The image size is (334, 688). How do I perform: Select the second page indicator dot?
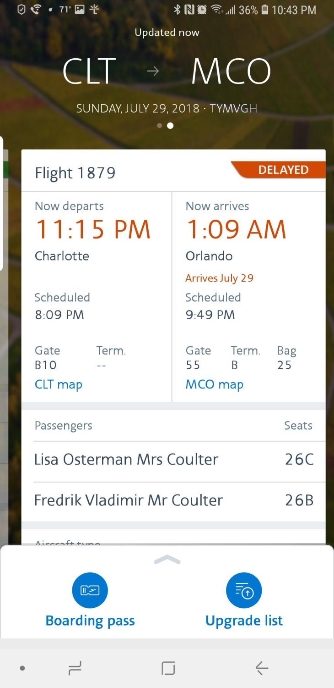tap(170, 125)
